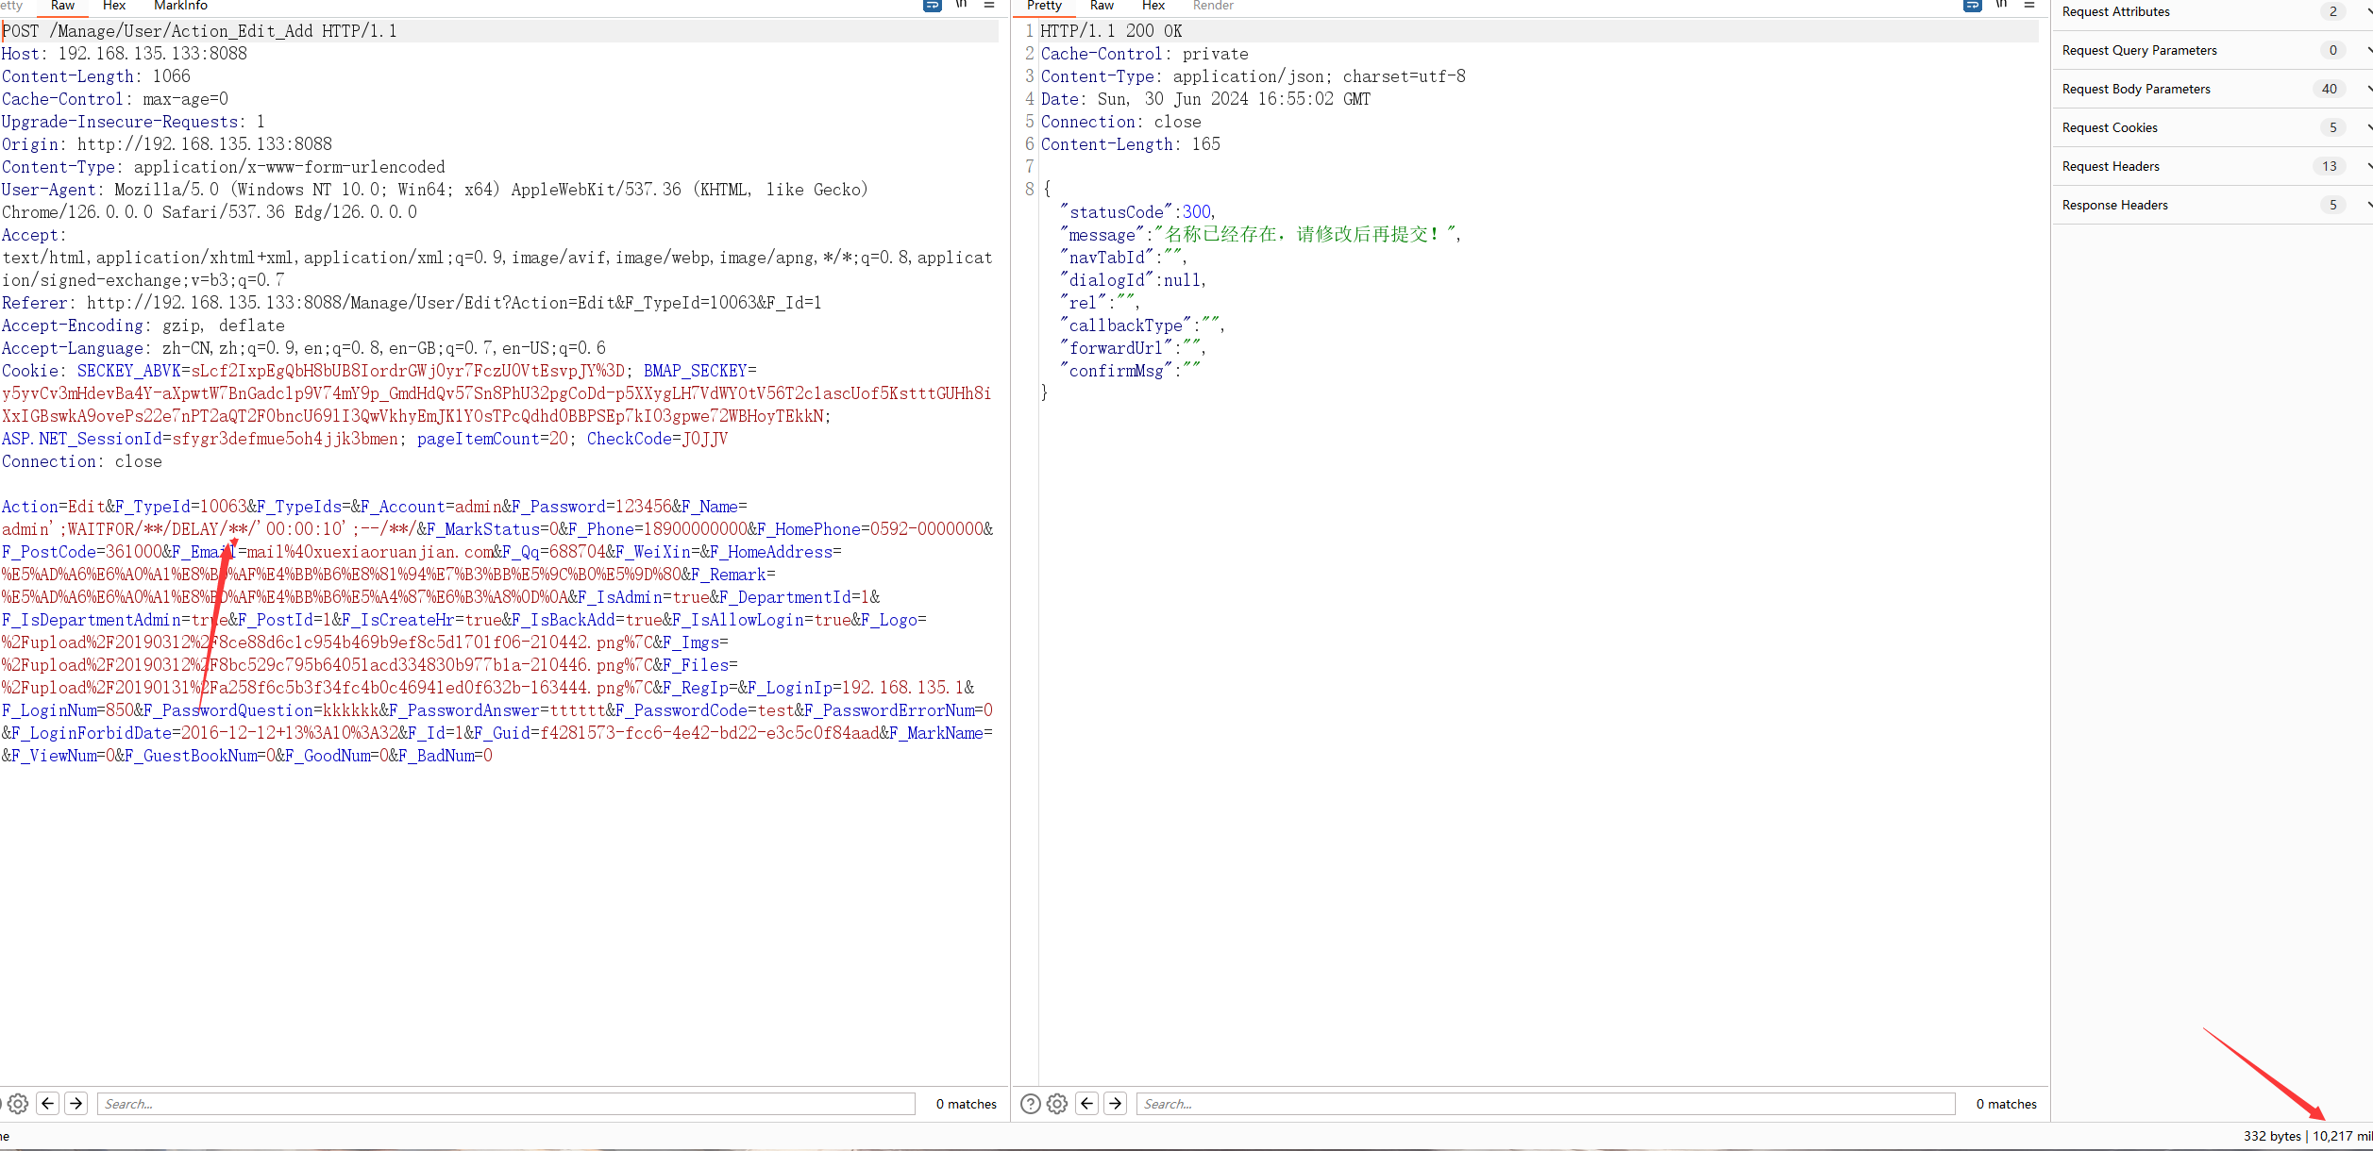Switch request view to Hex tab
The height and width of the screenshot is (1151, 2373).
click(x=114, y=6)
